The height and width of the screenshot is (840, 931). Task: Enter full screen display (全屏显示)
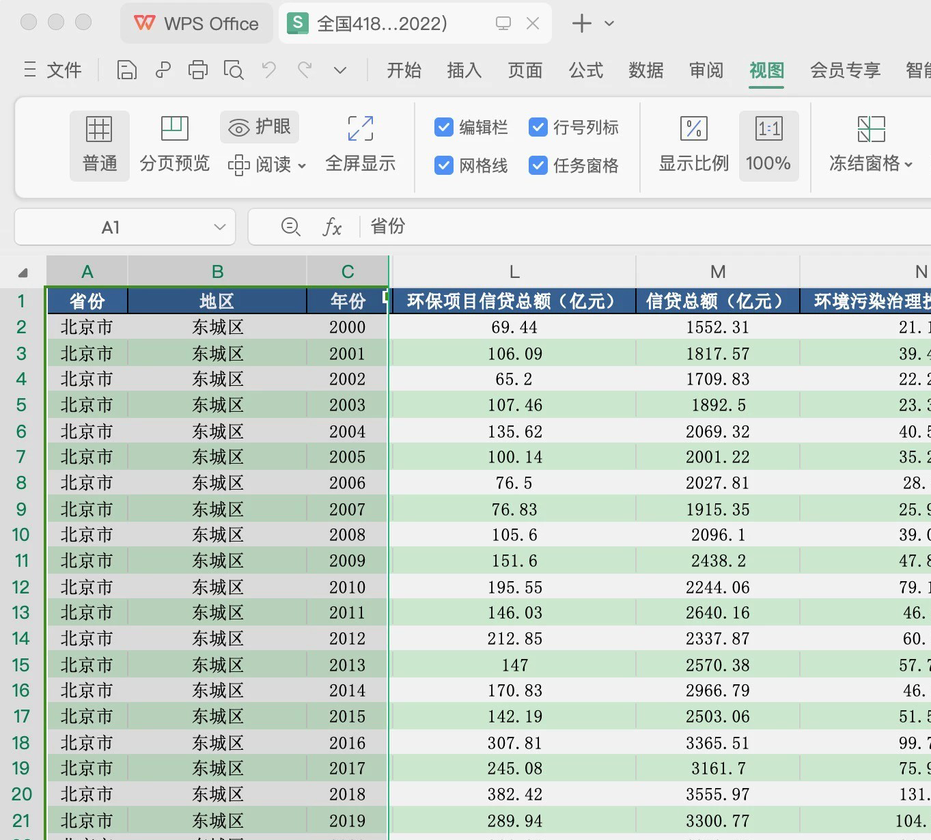(x=360, y=145)
